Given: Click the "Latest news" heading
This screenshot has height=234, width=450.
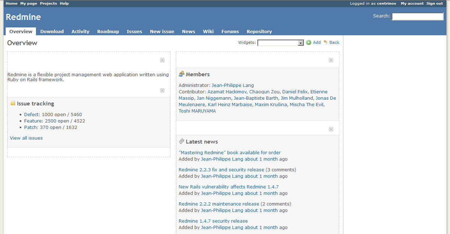Looking at the screenshot, I should coord(202,142).
